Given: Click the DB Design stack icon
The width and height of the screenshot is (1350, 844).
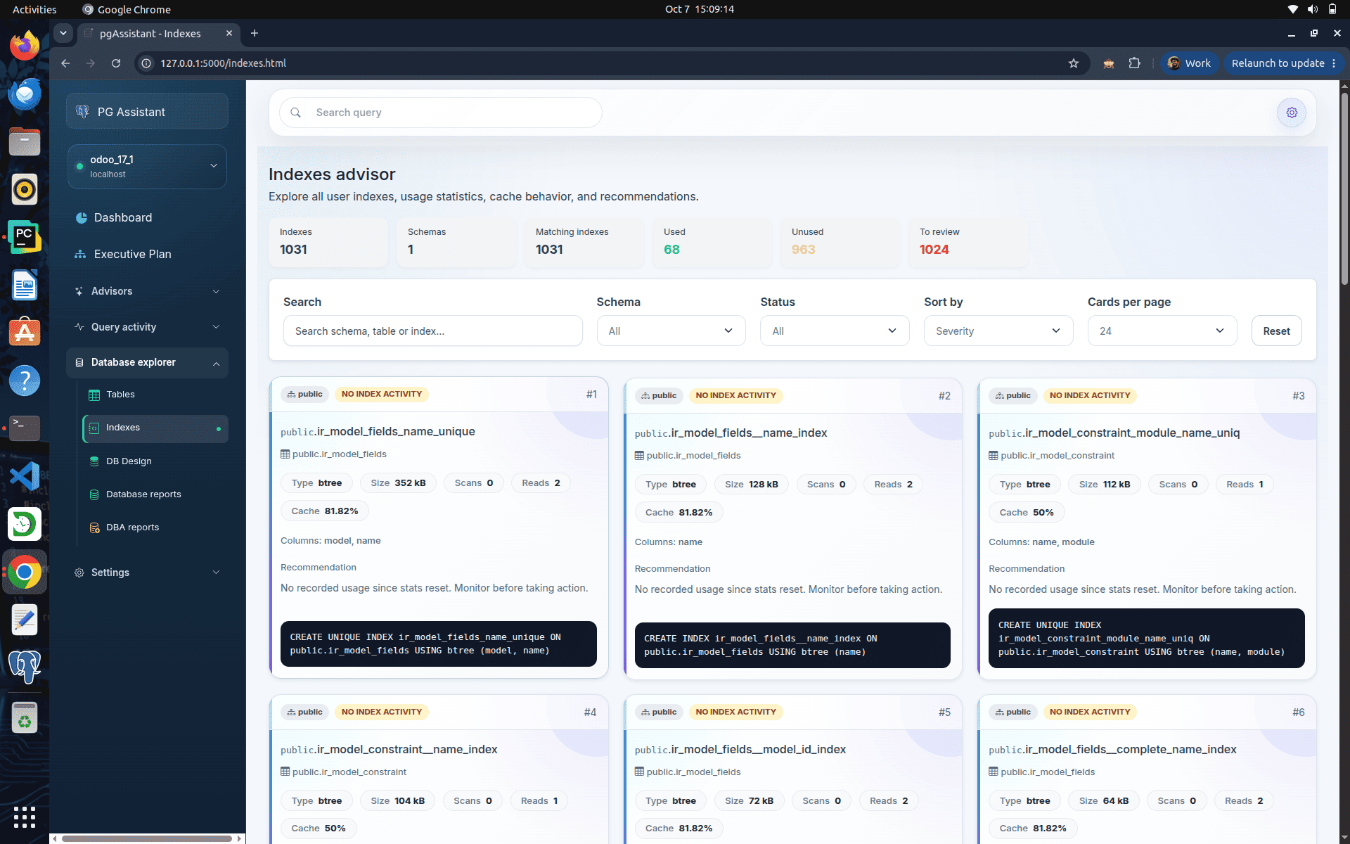Looking at the screenshot, I should pyautogui.click(x=94, y=461).
